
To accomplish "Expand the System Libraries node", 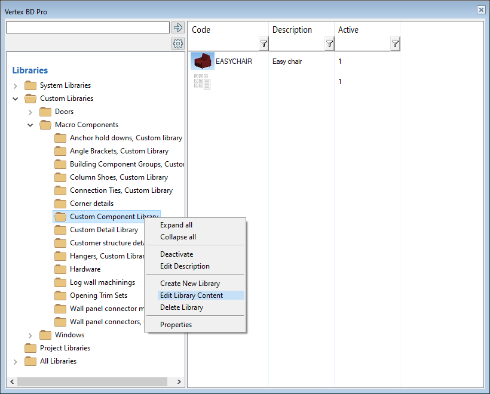I will click(16, 86).
